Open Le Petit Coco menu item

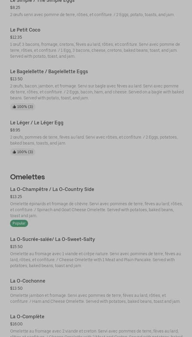(25, 30)
